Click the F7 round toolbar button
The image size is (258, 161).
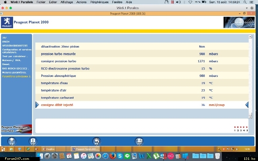click(x=139, y=141)
